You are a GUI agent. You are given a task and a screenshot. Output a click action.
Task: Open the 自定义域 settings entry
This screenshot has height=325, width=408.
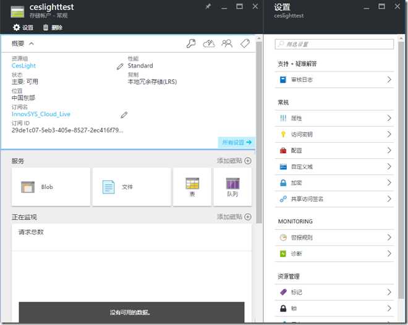334,167
